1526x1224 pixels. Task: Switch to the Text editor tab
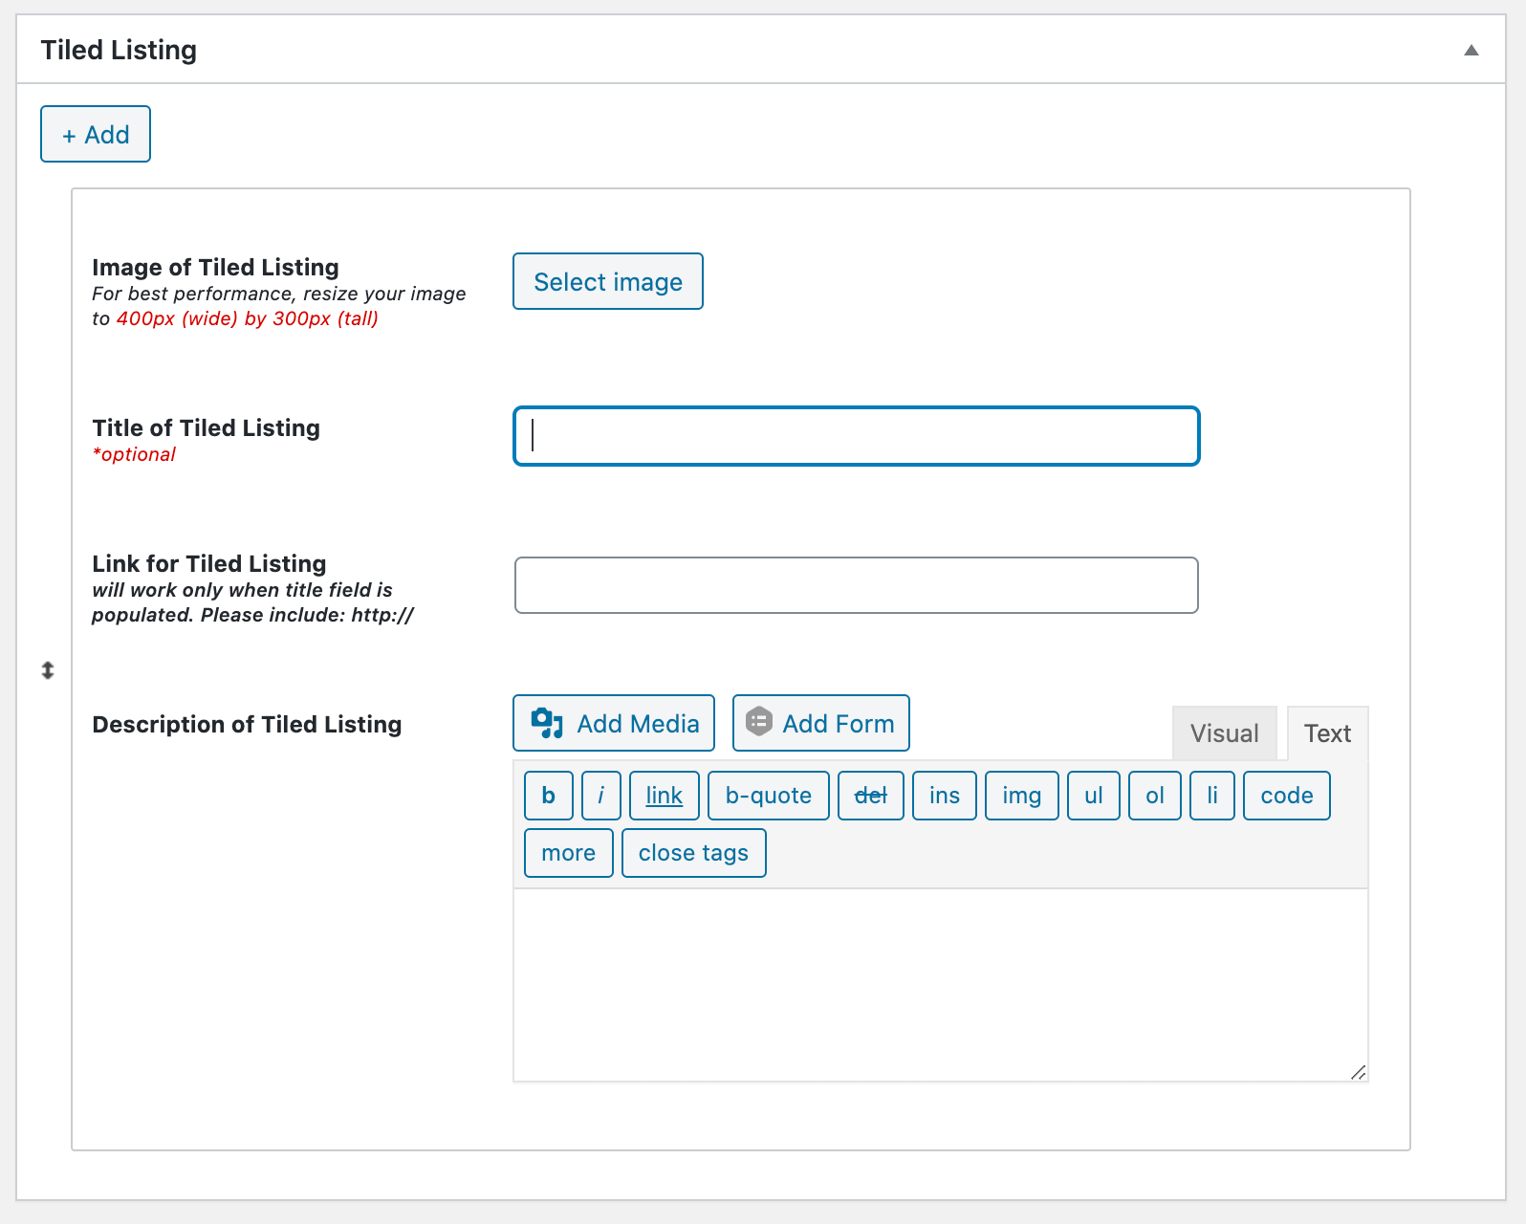pyautogui.click(x=1327, y=733)
